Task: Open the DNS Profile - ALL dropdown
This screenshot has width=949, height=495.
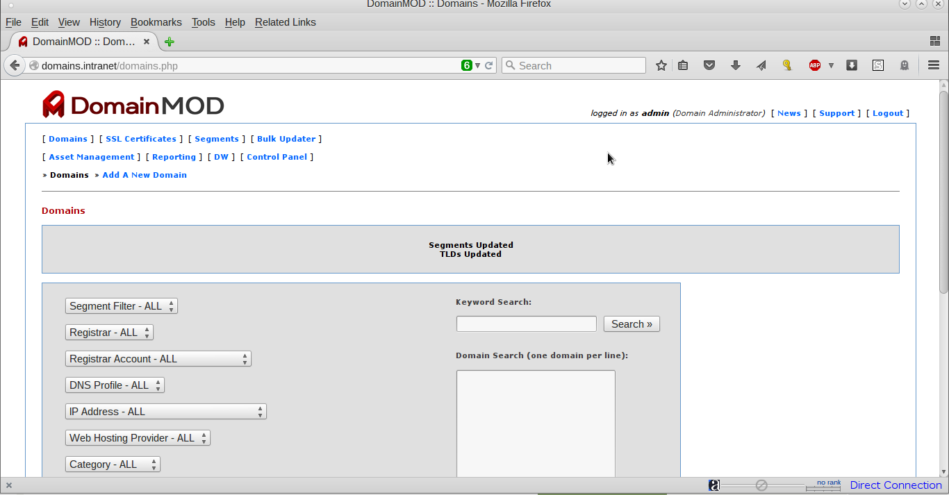Action: [115, 385]
